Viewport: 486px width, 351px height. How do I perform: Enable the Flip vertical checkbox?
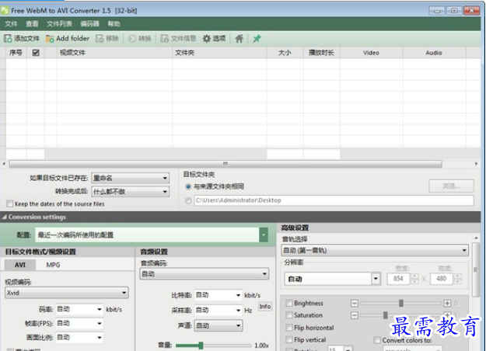click(288, 340)
